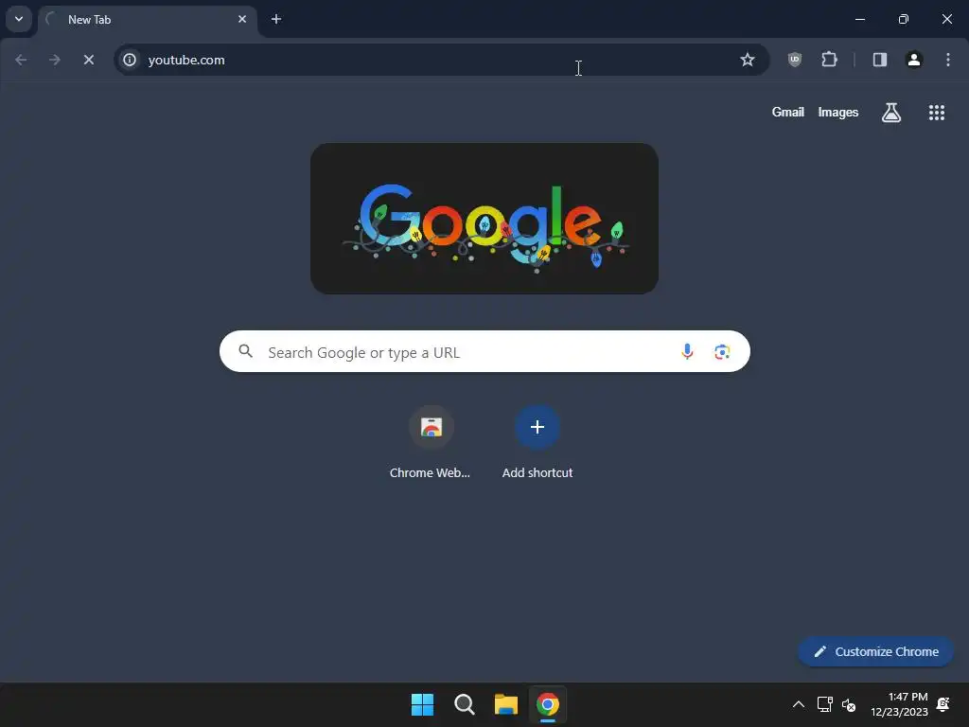Screen dimensions: 969x727
Task: Select the New Tab tab
Action: [147, 20]
